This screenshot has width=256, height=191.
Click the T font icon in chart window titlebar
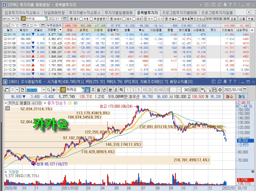pos(230,82)
